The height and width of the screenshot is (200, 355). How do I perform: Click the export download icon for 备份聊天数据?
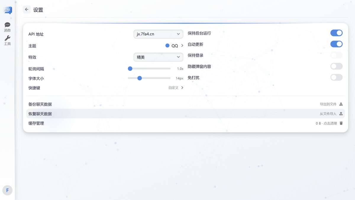[x=341, y=104]
